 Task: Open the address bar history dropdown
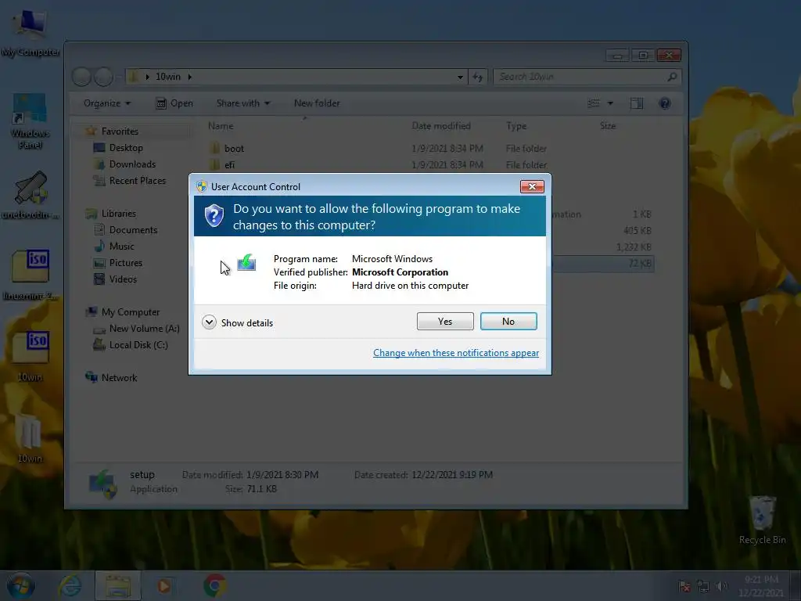coord(460,77)
